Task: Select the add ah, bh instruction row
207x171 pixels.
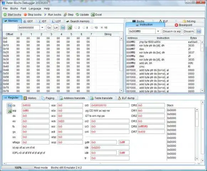Action: 163,63
